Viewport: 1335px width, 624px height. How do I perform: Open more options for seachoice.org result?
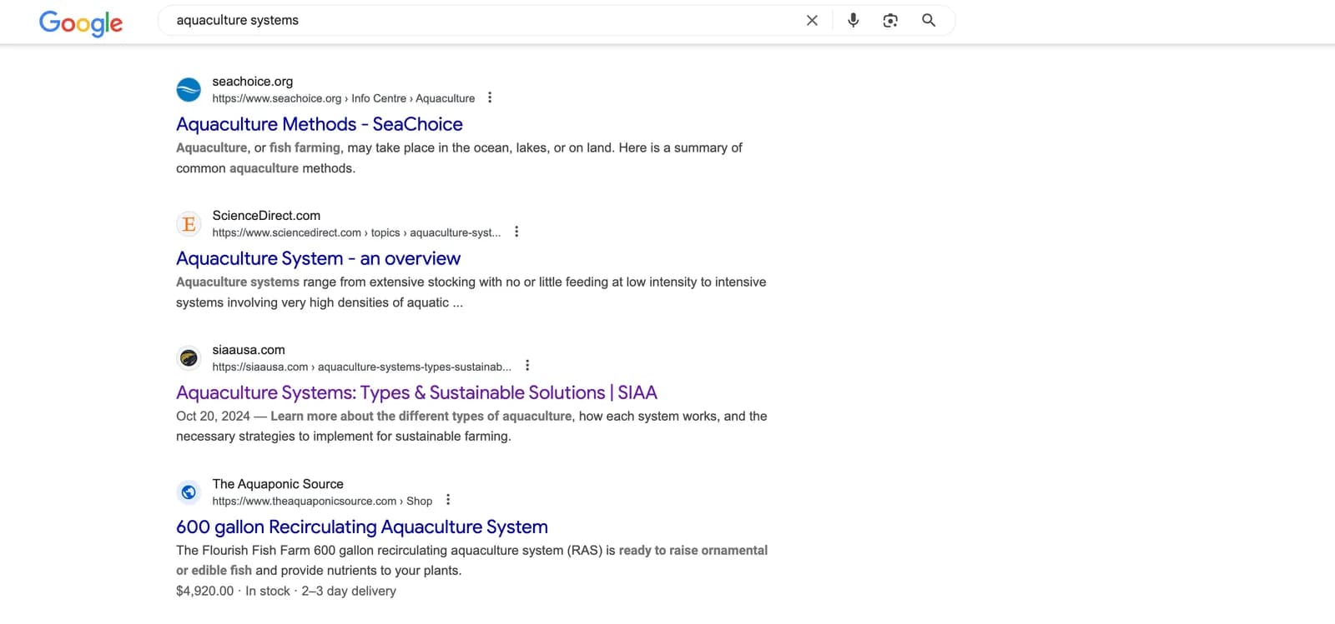tap(490, 97)
